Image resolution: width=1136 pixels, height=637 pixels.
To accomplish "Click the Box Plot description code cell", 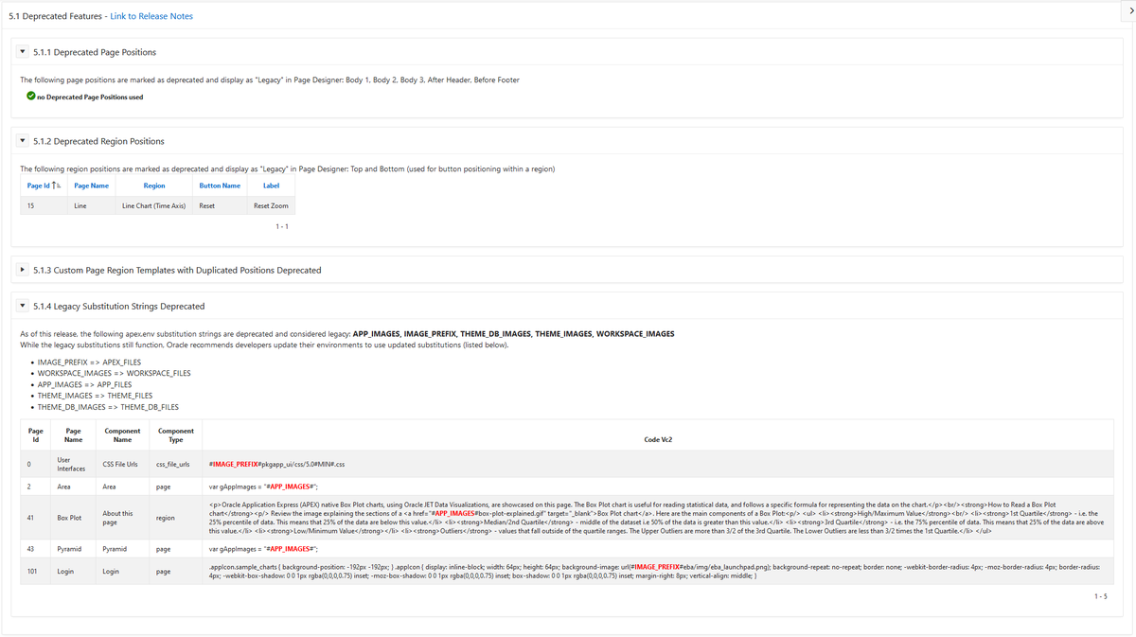I will (658, 518).
